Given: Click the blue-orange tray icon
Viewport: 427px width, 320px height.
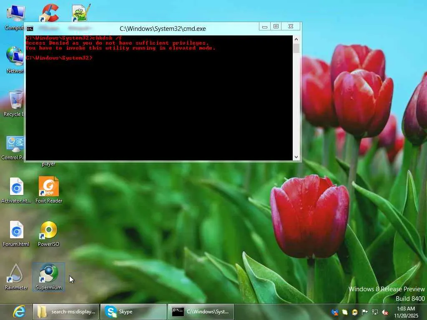Looking at the screenshot, I should coord(335,312).
